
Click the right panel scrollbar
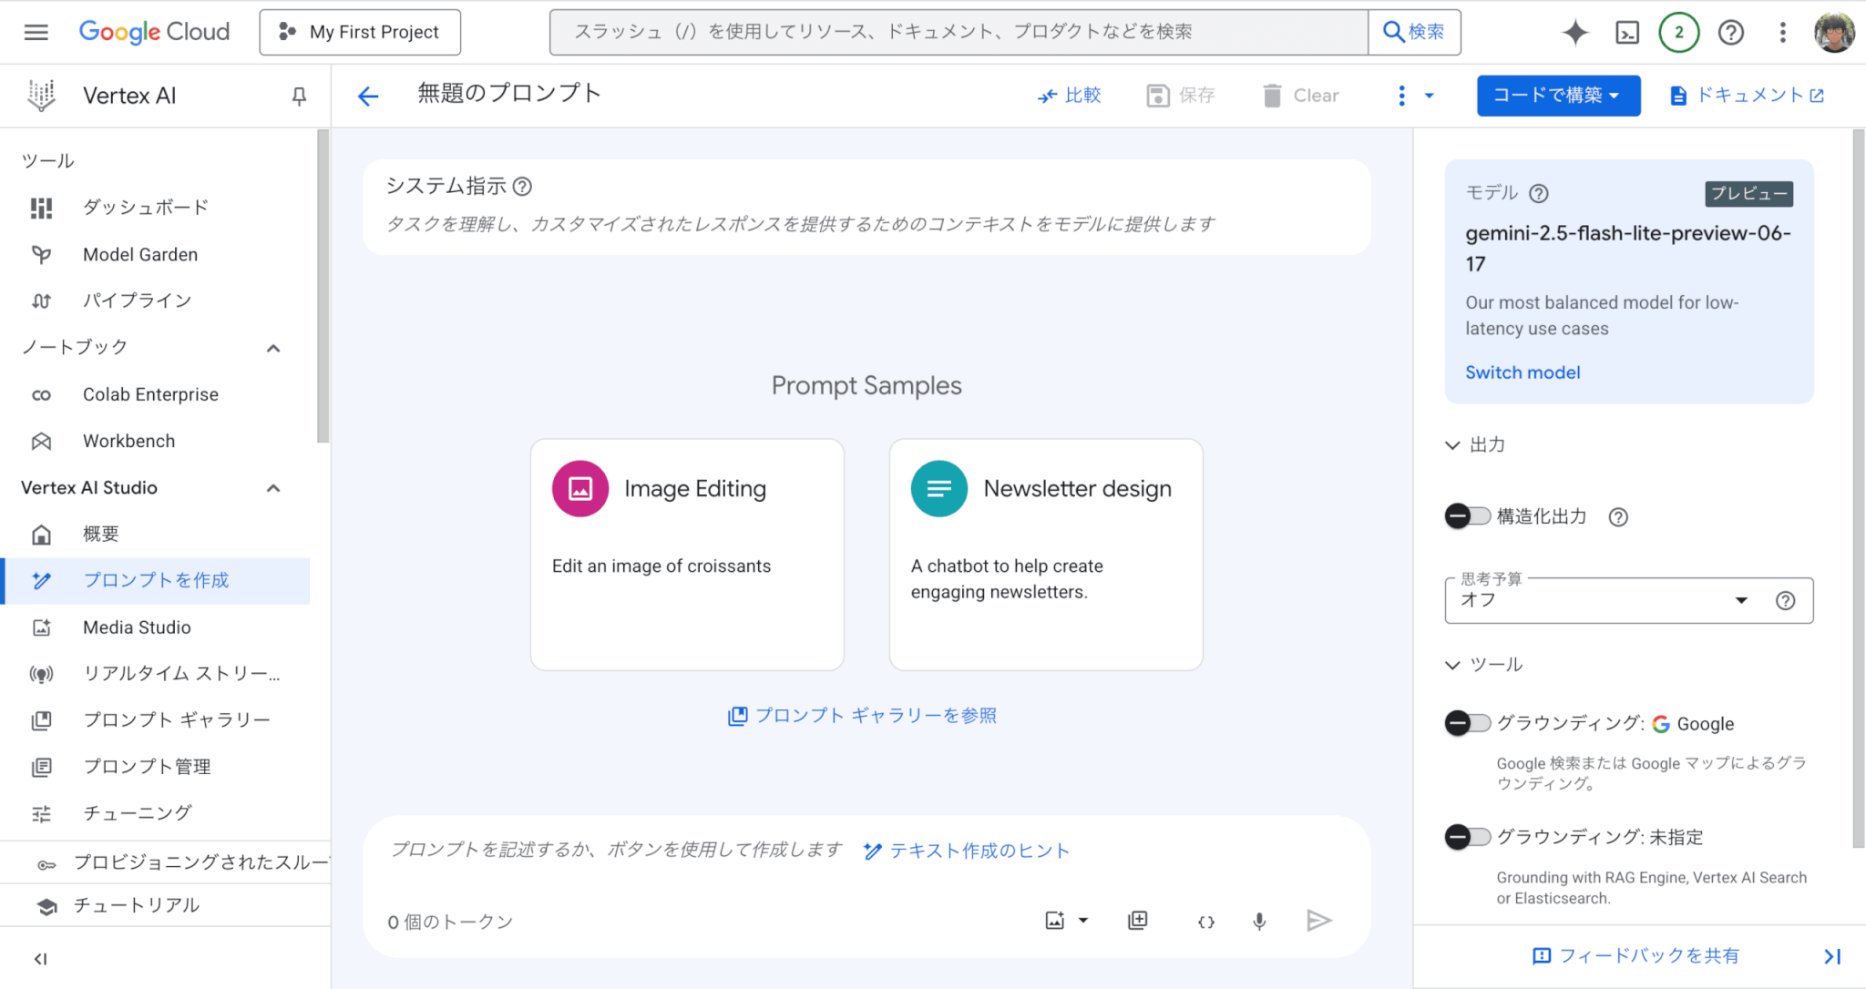point(1859,487)
